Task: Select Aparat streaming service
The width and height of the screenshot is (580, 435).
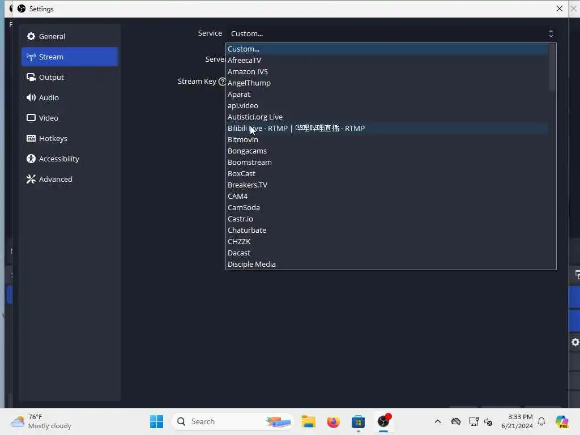Action: 387,95
